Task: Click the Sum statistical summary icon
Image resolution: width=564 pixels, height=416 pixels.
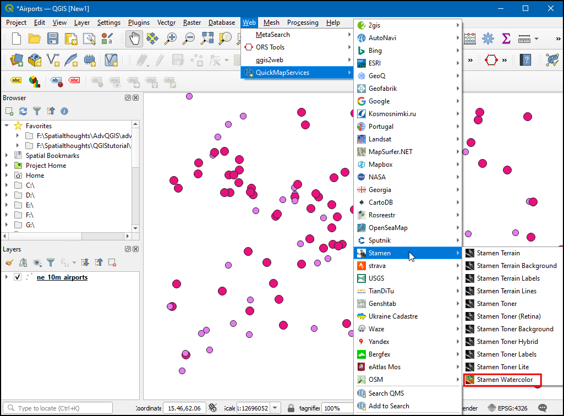Action: coord(506,39)
